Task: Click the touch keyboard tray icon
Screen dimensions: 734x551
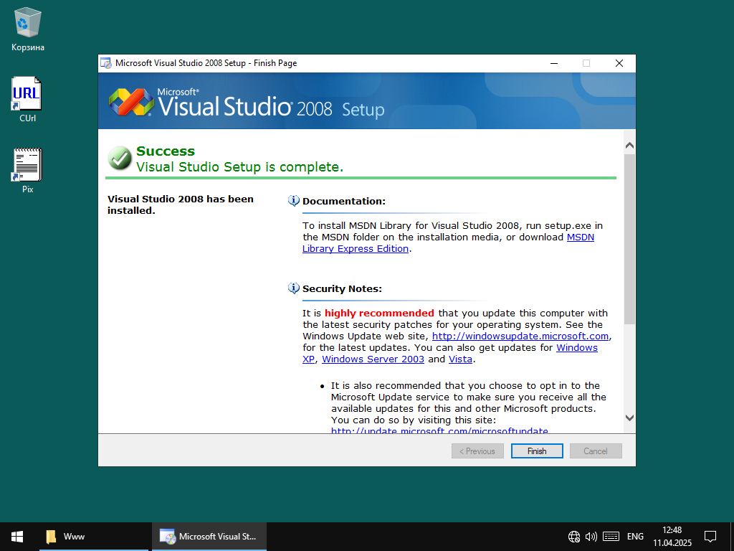Action: click(x=611, y=537)
